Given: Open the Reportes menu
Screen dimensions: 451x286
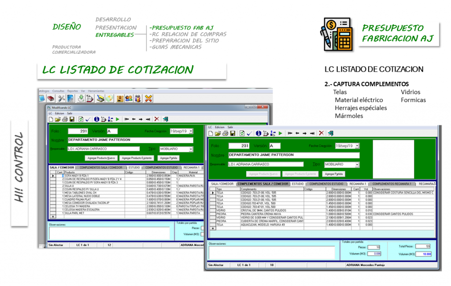Looking at the screenshot, I should click(73, 91).
